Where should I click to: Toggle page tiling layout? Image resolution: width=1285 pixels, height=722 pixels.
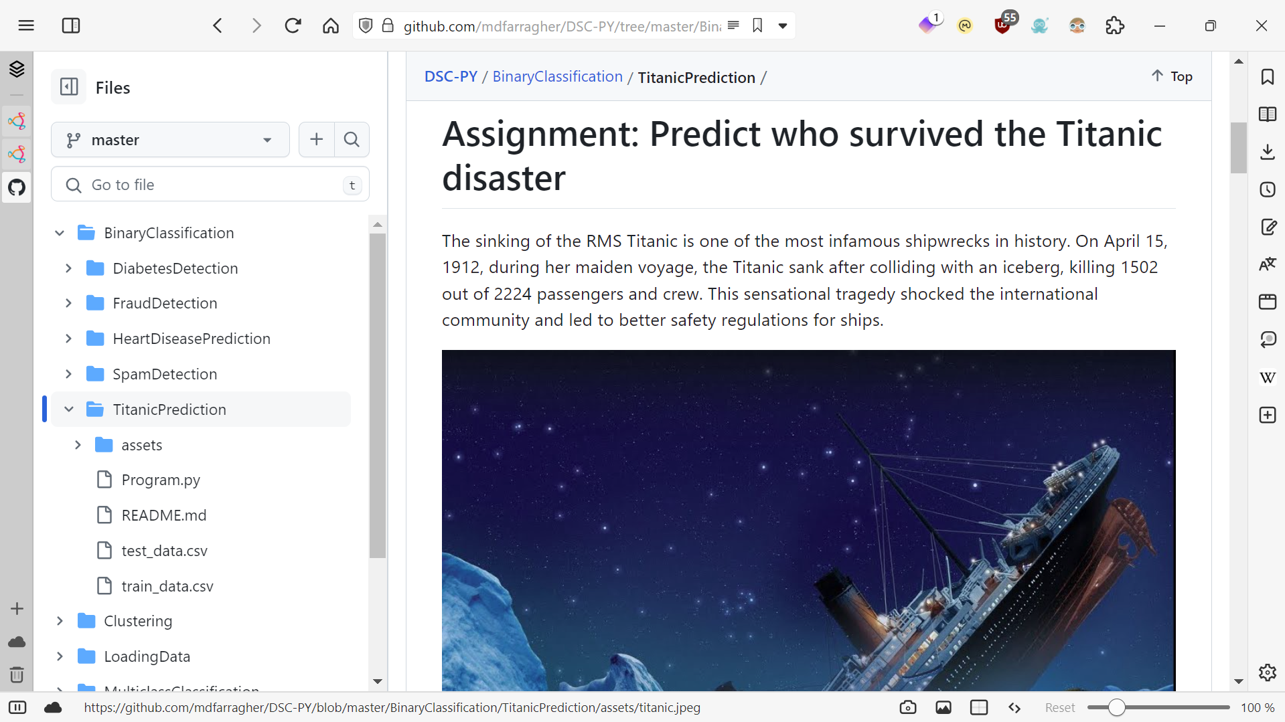(979, 707)
